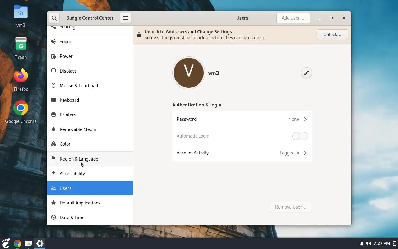Viewport: 398px width, 249px height.
Task: Click the Power icon in sidebar
Action: pyautogui.click(x=53, y=56)
